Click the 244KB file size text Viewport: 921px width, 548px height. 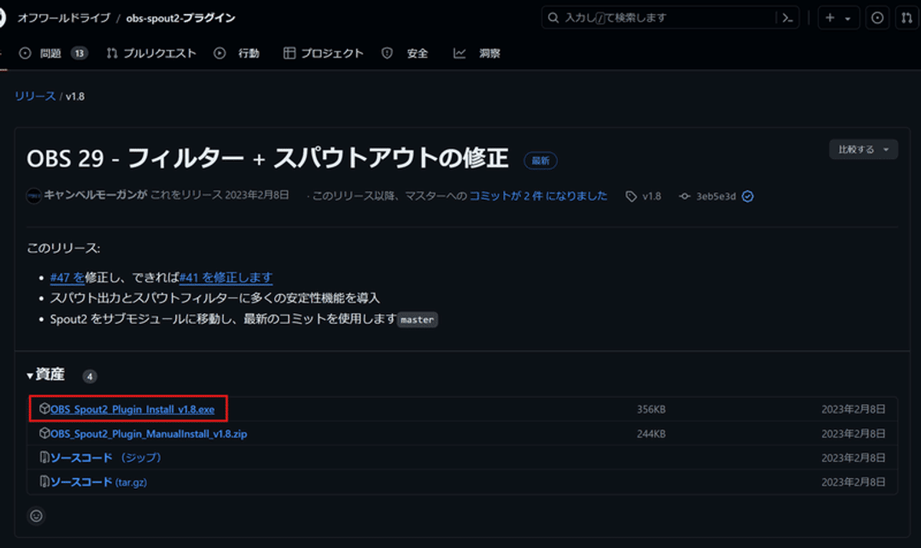coord(651,434)
